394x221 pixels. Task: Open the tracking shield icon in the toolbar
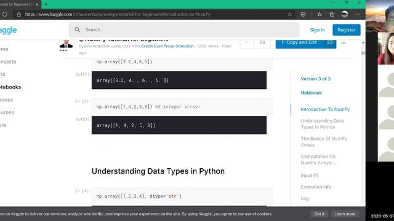click(x=304, y=14)
